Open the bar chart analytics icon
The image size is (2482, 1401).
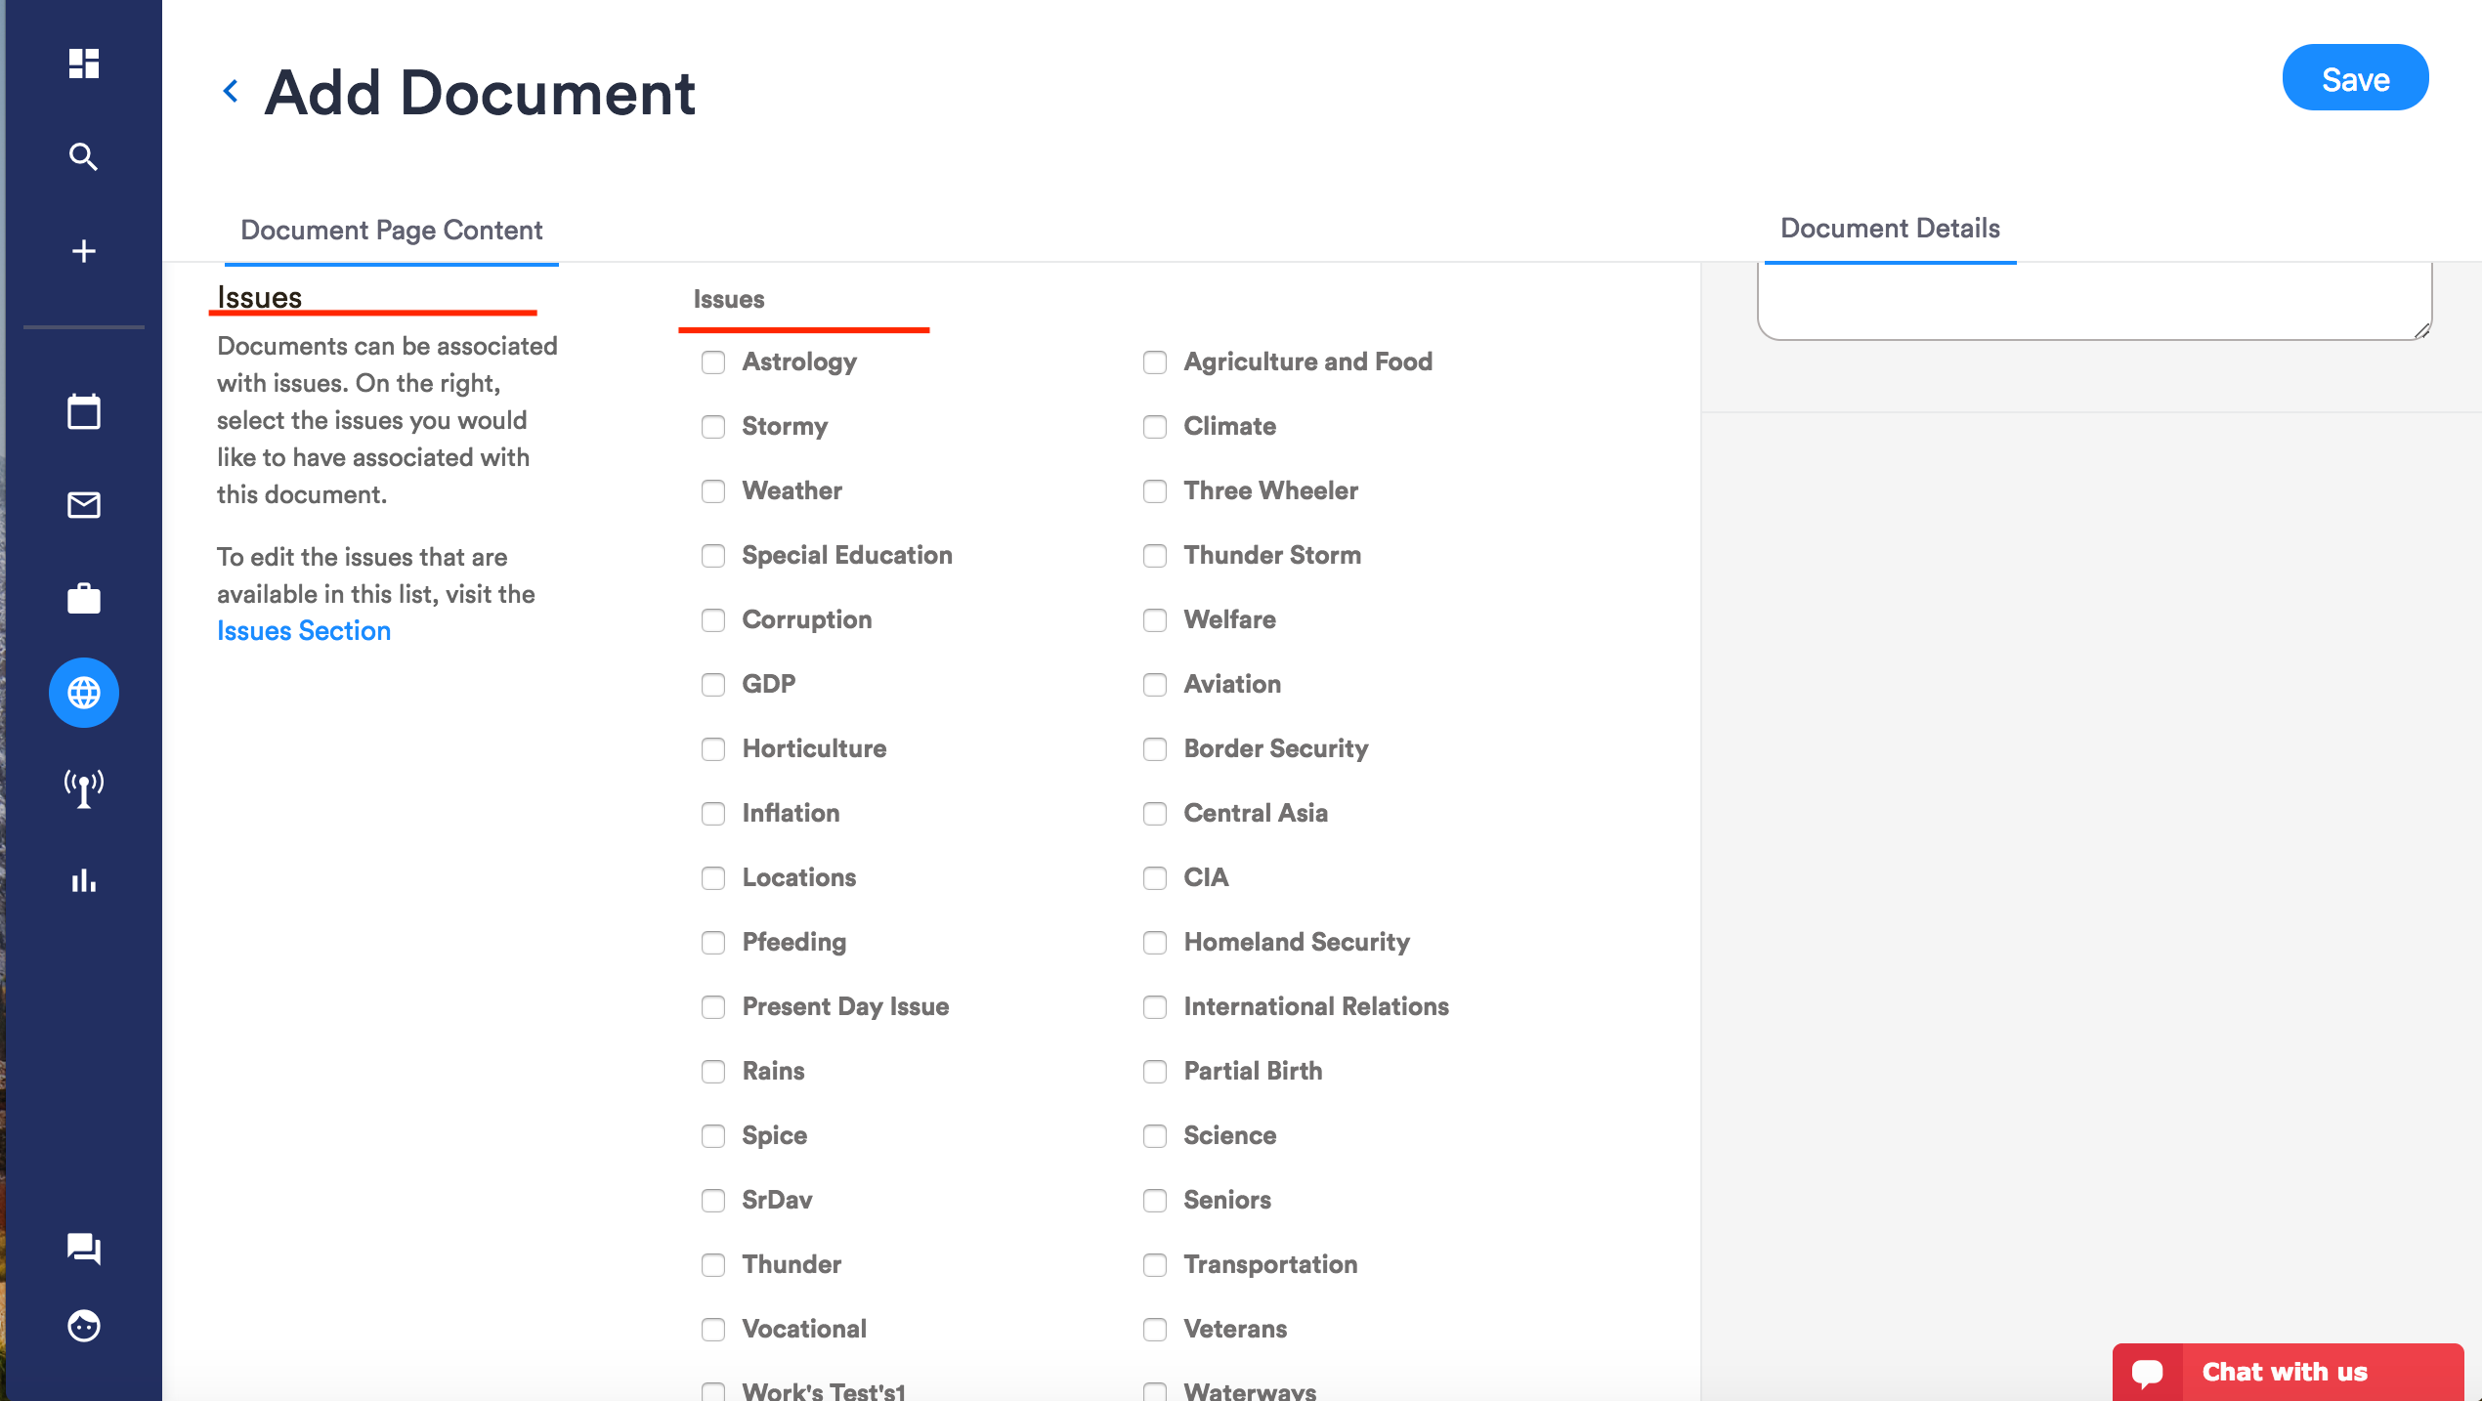84,880
